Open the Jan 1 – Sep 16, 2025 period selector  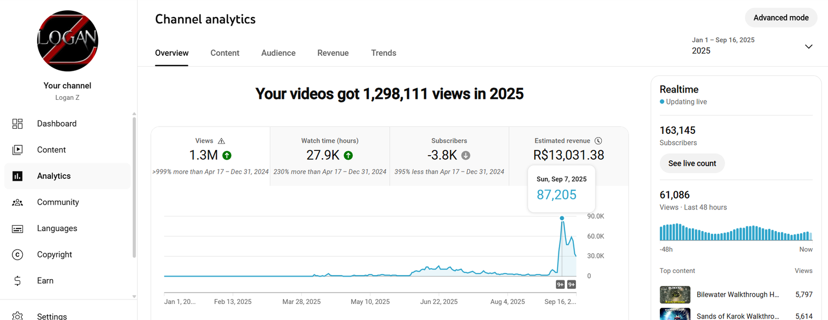pyautogui.click(x=752, y=45)
